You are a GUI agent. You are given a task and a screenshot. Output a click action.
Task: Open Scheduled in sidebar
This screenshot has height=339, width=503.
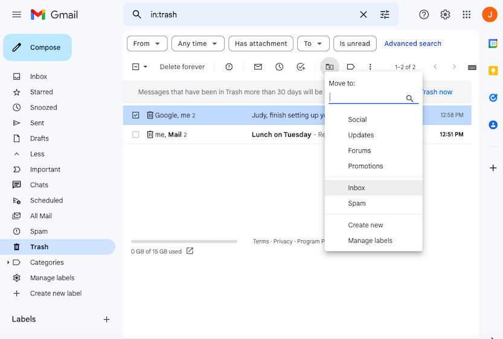(46, 201)
